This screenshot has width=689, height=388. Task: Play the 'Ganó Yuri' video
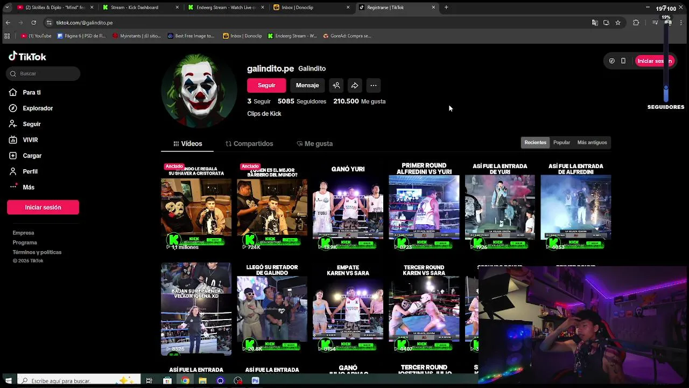[x=348, y=206]
